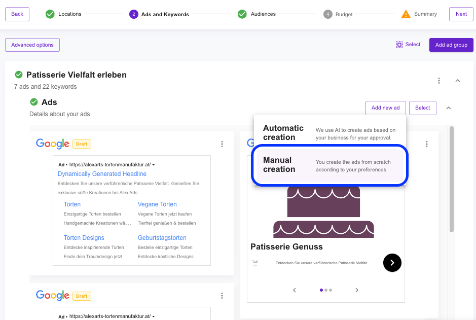Click the step 2 number circle icon
Screen dimensions: 476x320
[x=133, y=14]
